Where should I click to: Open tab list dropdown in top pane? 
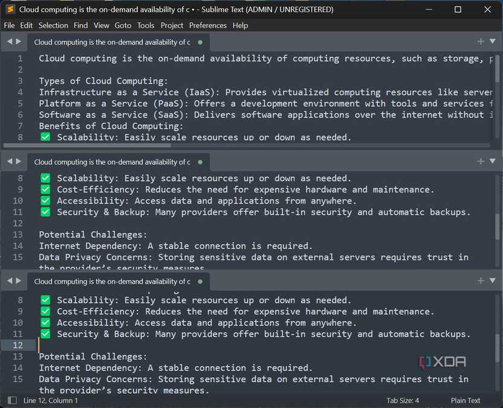492,41
